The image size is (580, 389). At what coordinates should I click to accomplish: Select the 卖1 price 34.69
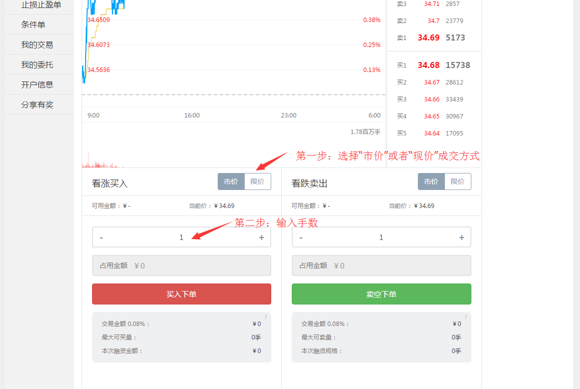[x=429, y=37]
